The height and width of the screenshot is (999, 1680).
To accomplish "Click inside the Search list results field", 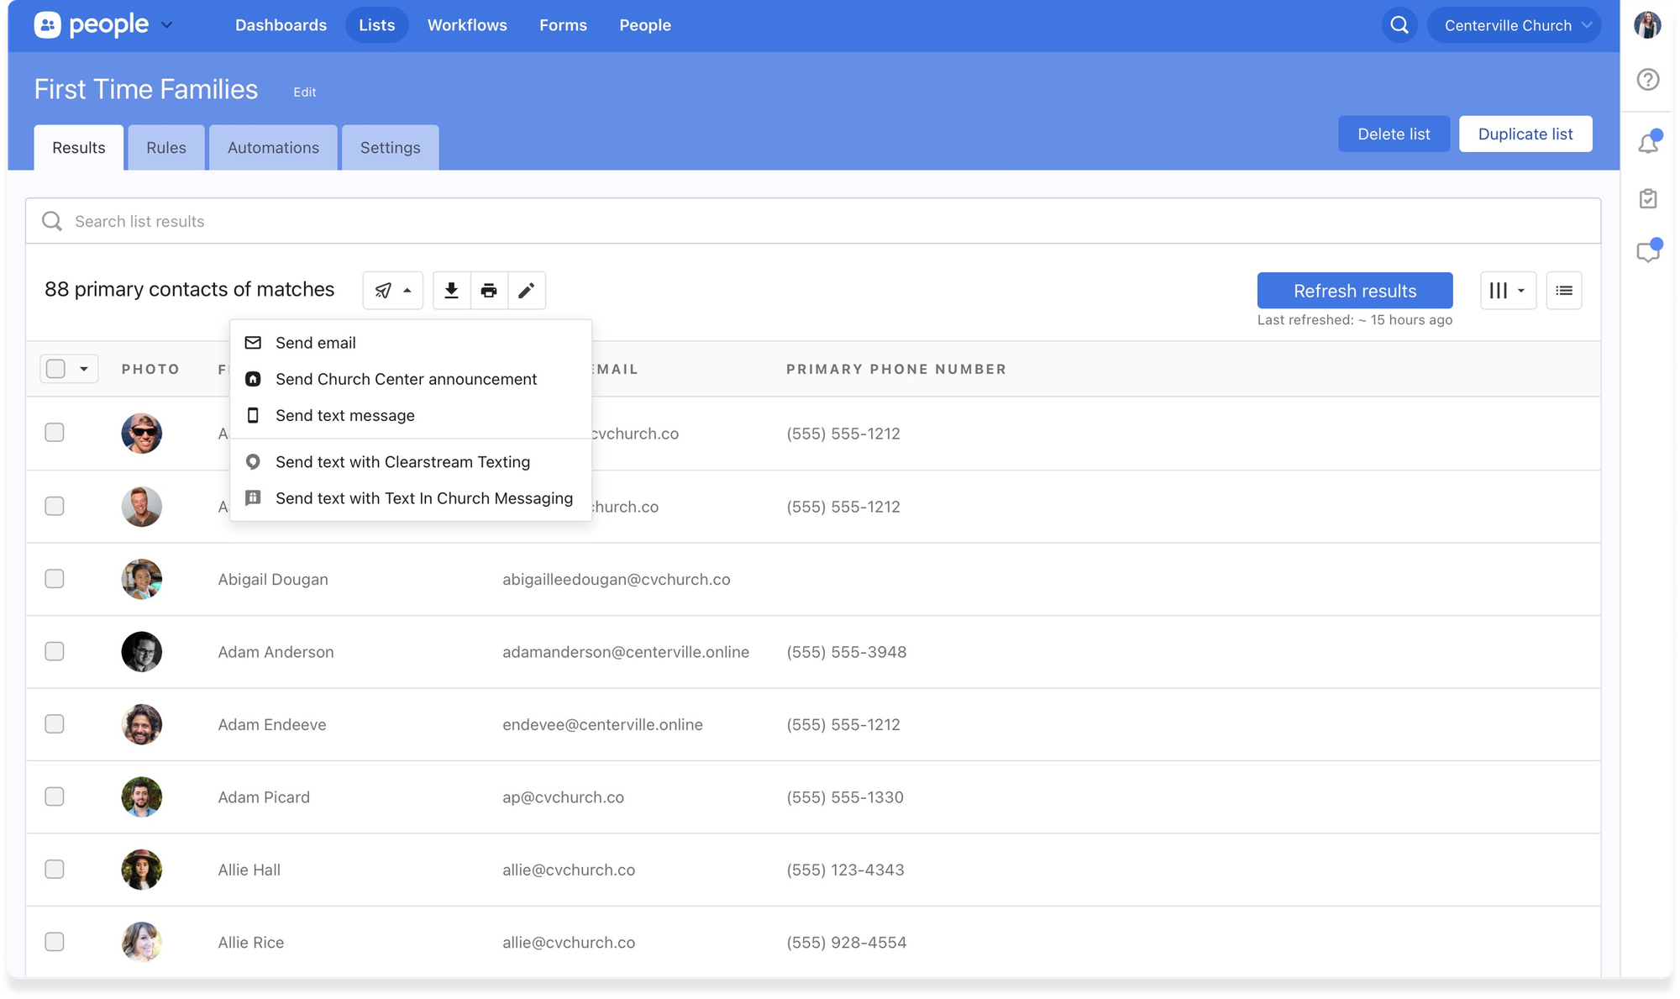I will [336, 221].
